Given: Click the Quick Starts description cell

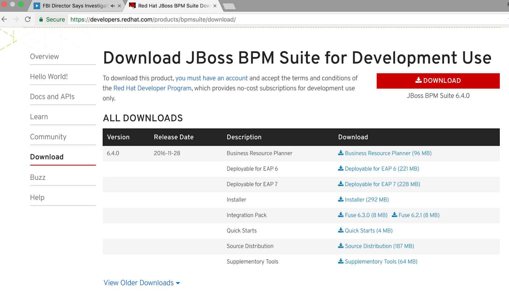Looking at the screenshot, I should point(242,231).
